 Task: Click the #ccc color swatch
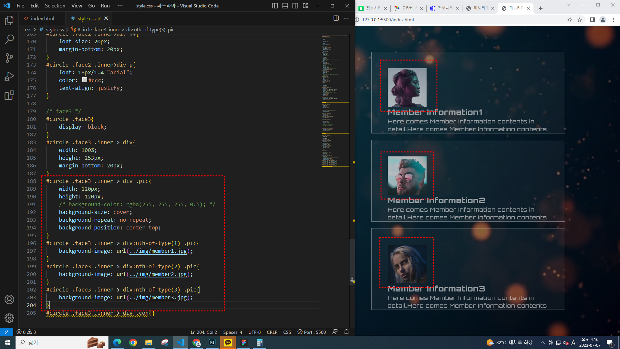tap(85, 80)
